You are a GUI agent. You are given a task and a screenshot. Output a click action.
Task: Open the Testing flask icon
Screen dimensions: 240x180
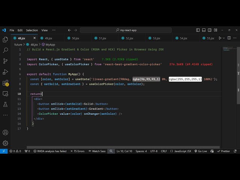click(x=5, y=104)
